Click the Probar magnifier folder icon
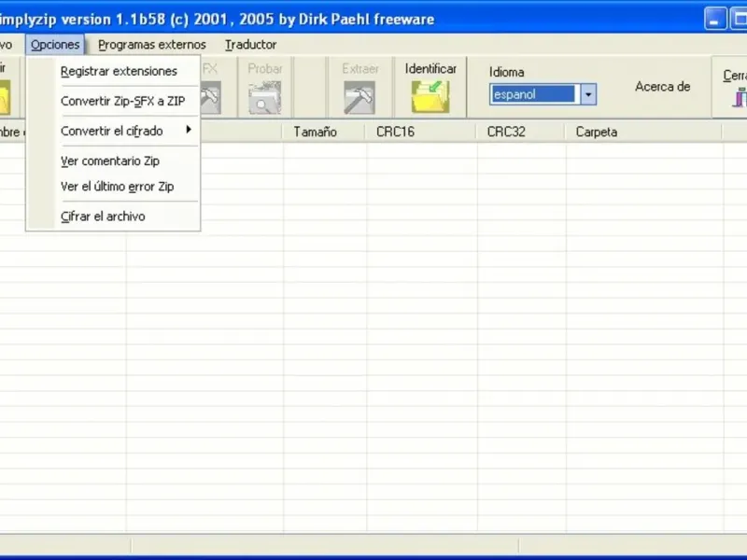 click(265, 98)
